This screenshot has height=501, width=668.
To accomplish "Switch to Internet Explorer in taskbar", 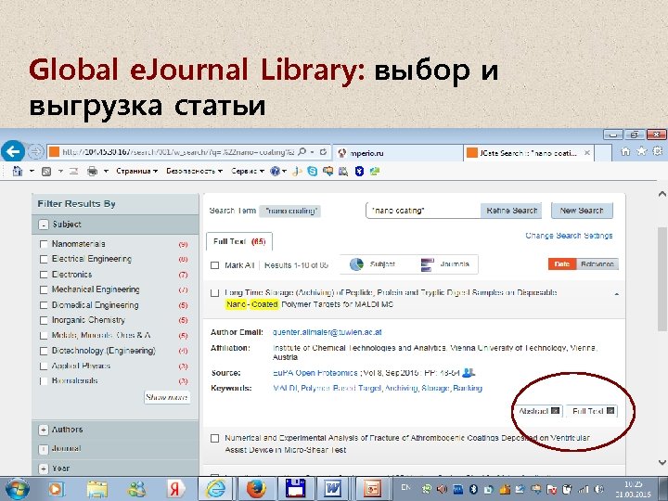I will pyautogui.click(x=217, y=489).
